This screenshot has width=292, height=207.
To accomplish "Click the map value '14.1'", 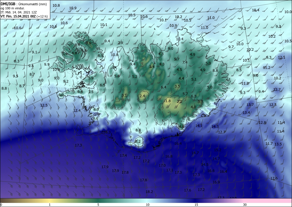I will [199, 126].
